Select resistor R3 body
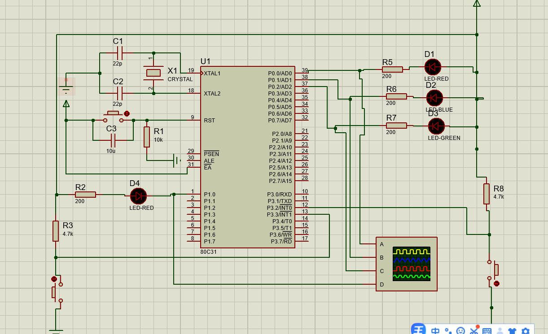This screenshot has height=334, width=548. (x=56, y=231)
